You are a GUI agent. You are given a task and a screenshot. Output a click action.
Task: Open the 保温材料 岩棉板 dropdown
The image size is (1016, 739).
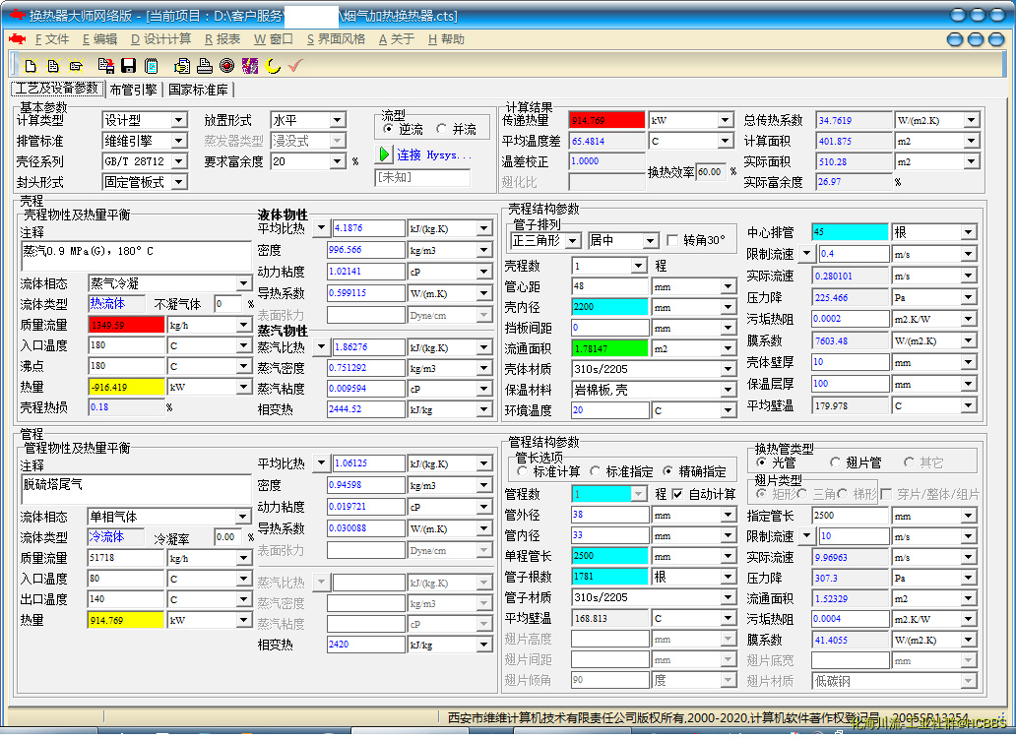728,390
